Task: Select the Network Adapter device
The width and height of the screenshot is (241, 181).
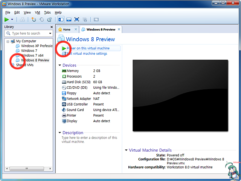Action: pos(90,99)
